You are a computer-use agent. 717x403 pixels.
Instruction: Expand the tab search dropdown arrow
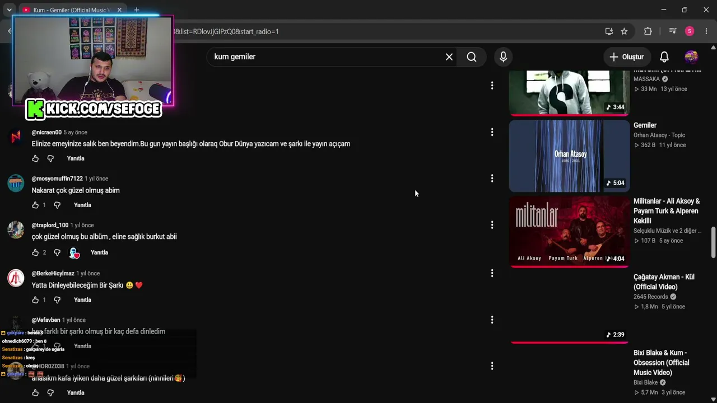(9, 10)
